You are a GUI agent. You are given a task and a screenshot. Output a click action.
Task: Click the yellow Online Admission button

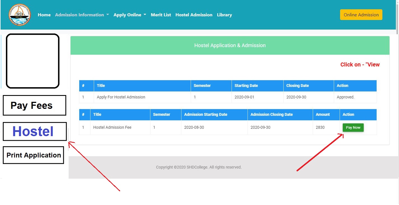[361, 15]
